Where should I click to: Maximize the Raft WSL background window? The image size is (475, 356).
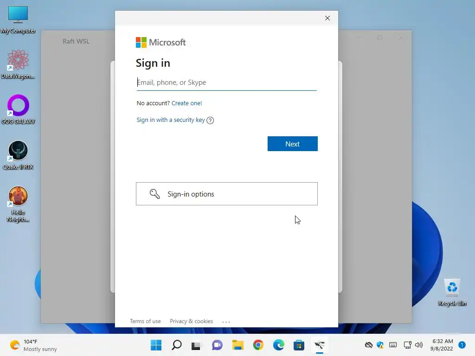pyautogui.click(x=380, y=38)
